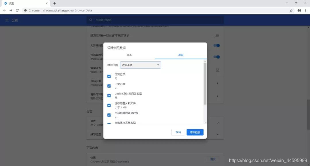Expand 清除浏览数据 row arrow
This screenshot has width=310, height=166.
[x=218, y=96]
